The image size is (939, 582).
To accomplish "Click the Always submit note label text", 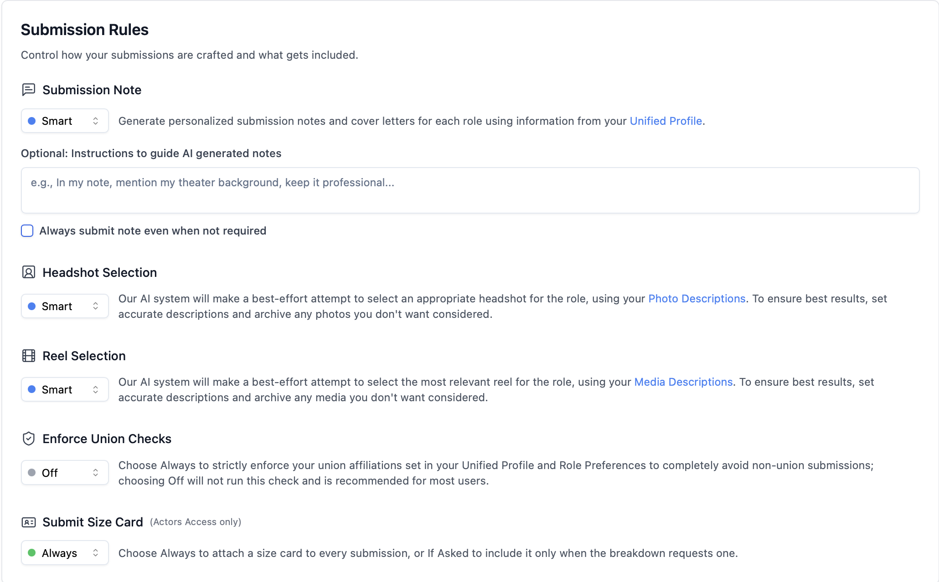I will tap(153, 231).
